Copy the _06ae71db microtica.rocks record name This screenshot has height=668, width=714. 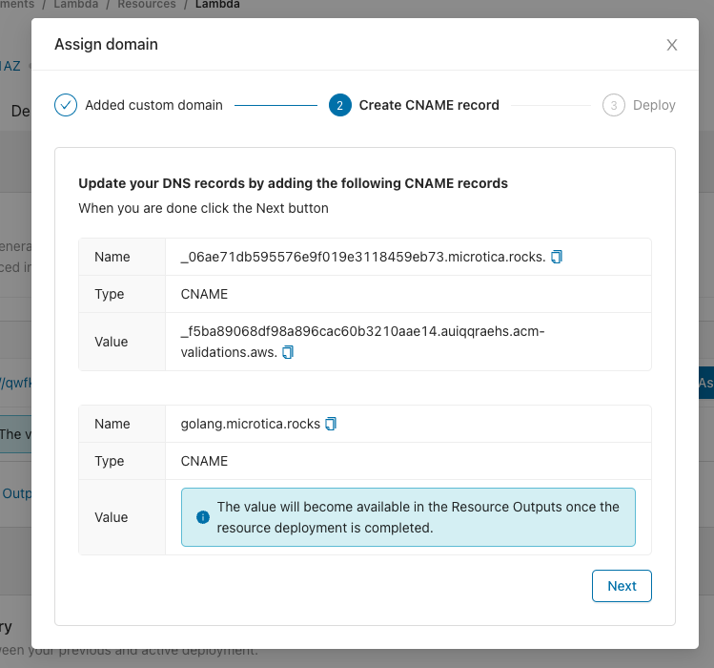[x=557, y=257]
